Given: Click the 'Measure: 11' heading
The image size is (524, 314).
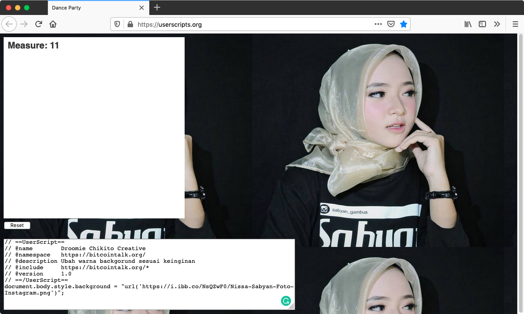Looking at the screenshot, I should coord(33,45).
